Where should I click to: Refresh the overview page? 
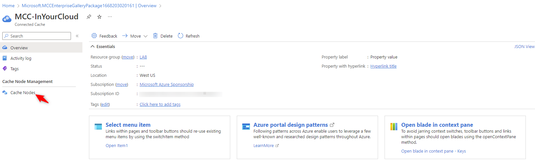(189, 36)
